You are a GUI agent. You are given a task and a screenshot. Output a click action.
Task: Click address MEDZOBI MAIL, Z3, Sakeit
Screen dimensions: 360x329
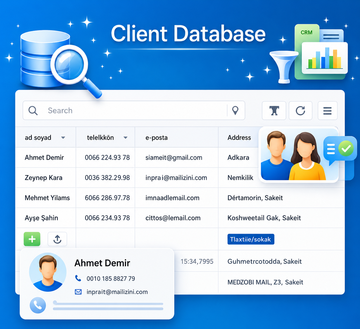pyautogui.click(x=265, y=282)
